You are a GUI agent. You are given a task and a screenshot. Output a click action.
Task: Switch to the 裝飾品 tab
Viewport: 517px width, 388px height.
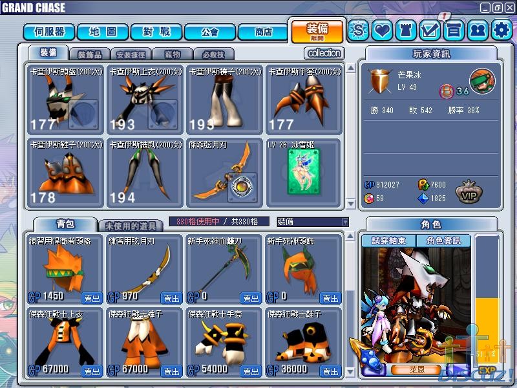pyautogui.click(x=90, y=54)
